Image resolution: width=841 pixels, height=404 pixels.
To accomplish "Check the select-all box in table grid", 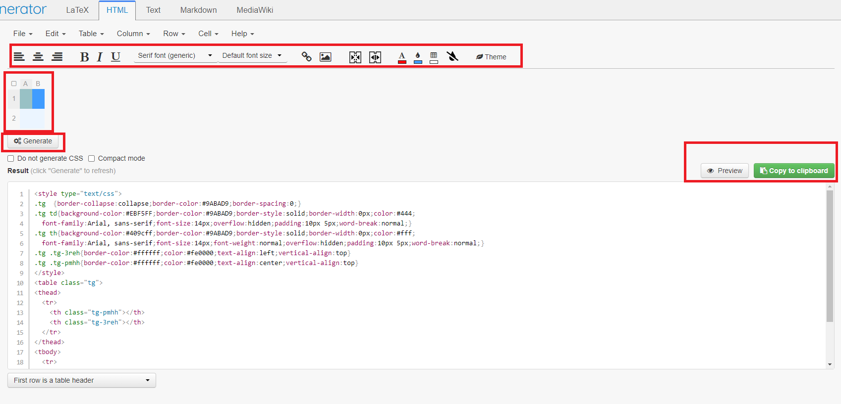I will [14, 84].
